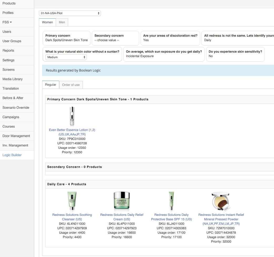Select the Order of use tab
The image size is (274, 257).
[71, 85]
